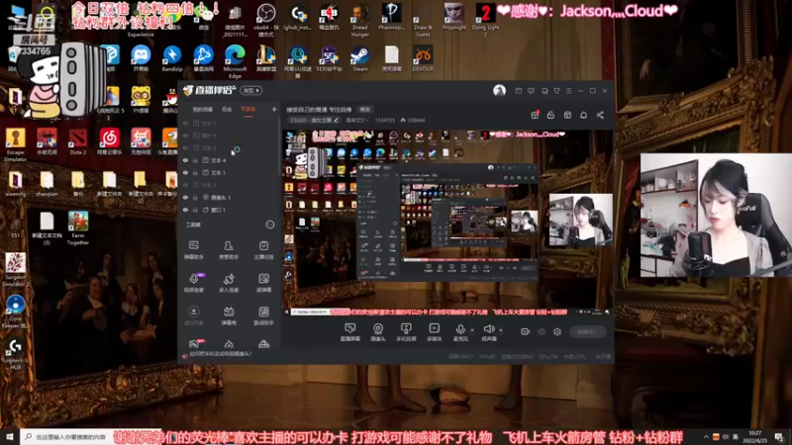Click the stream preview canvas
The height and width of the screenshot is (445, 792).
click(447, 223)
